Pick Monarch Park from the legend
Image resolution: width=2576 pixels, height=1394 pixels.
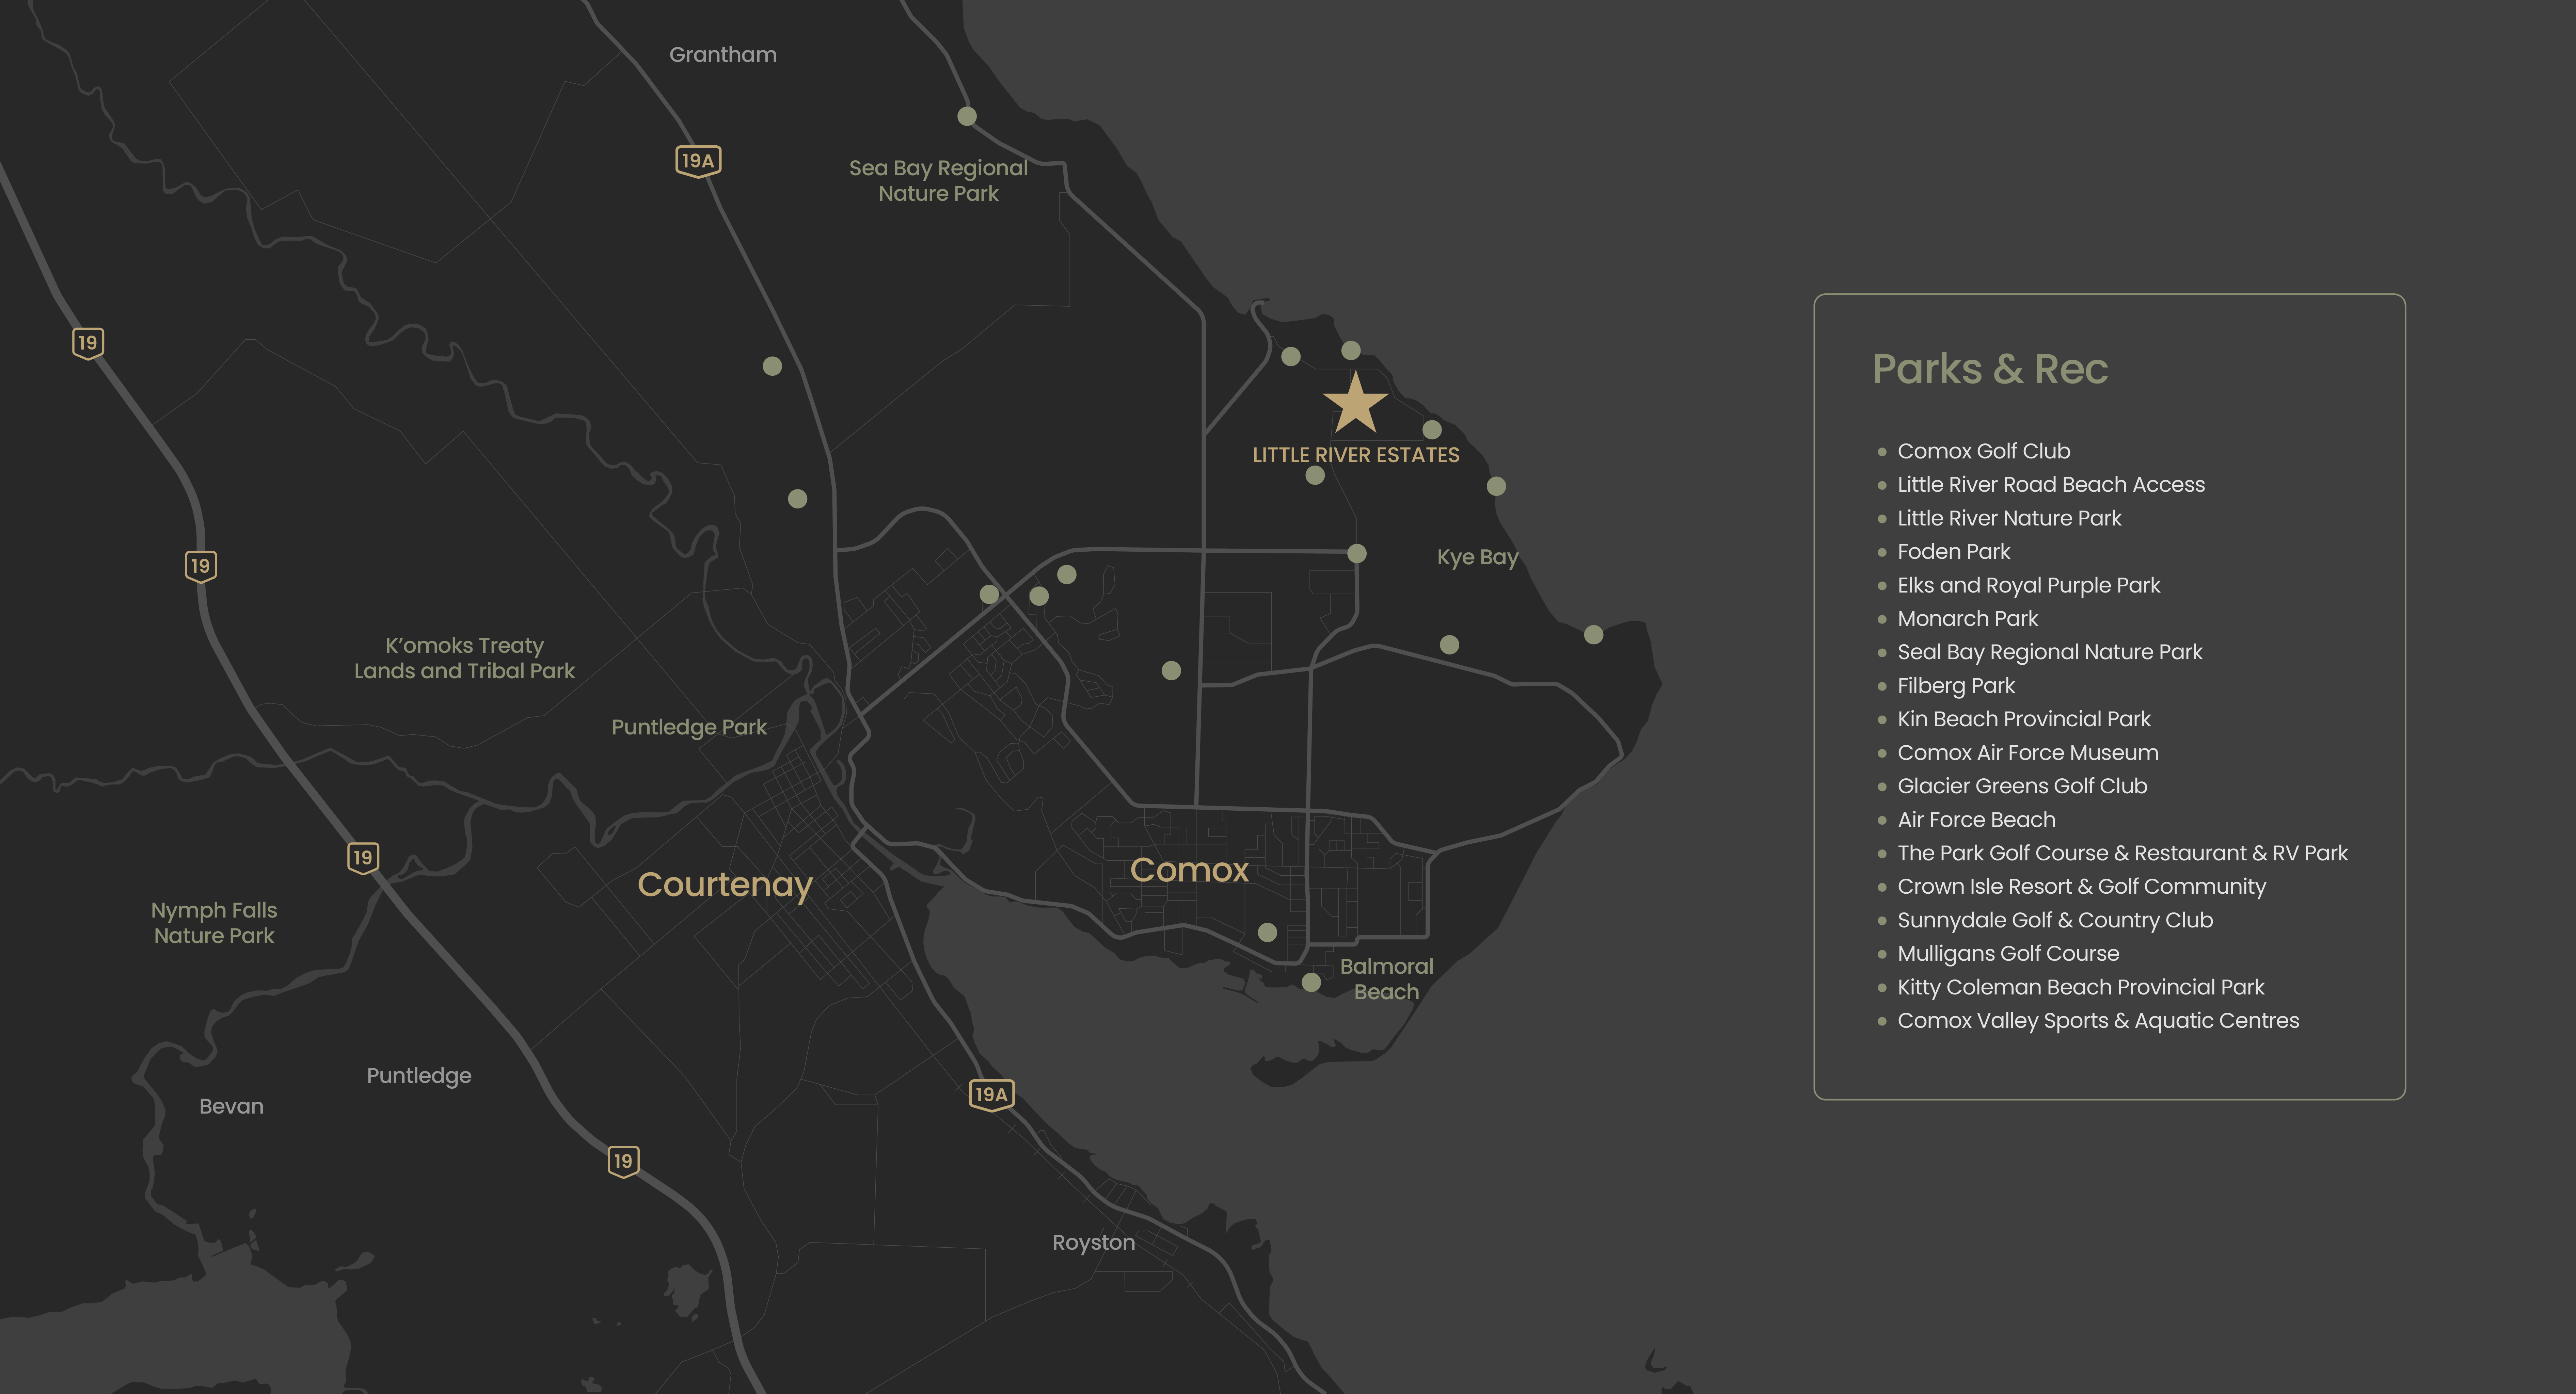(x=1968, y=619)
